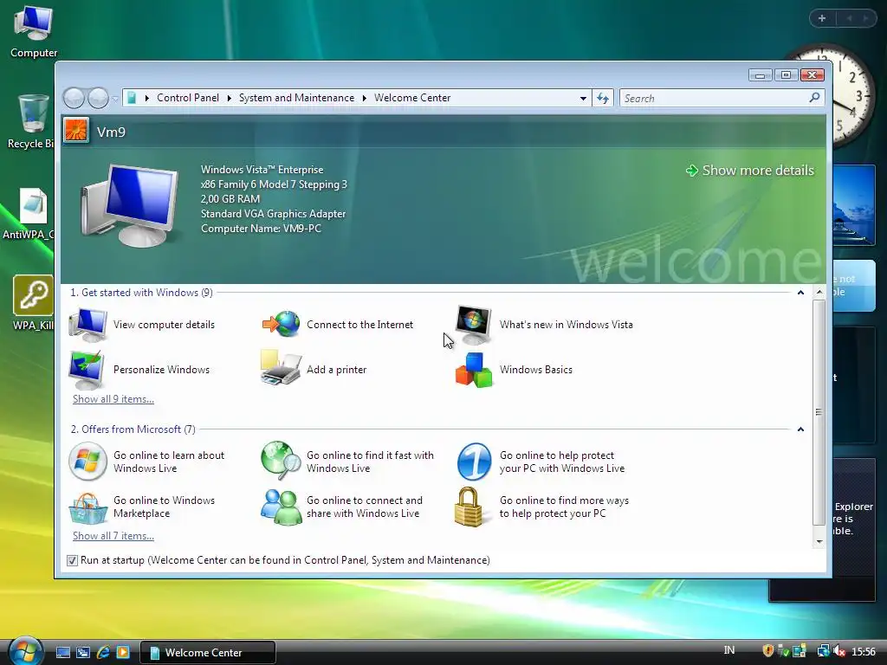Click the large computer image in welcome banner
The image size is (887, 665).
click(x=130, y=205)
